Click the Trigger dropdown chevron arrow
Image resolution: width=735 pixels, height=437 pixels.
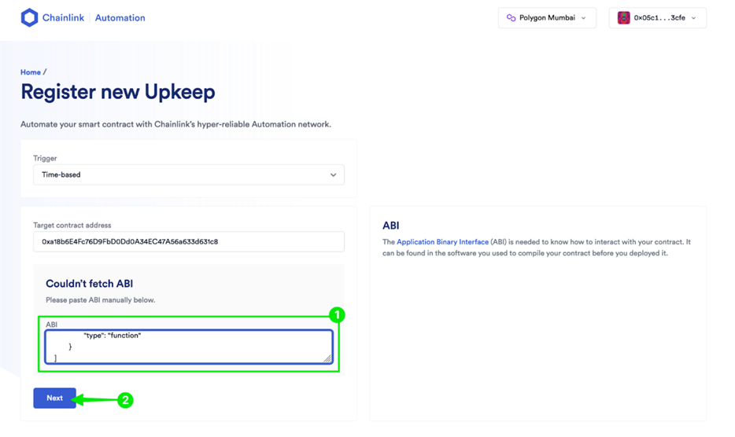click(334, 174)
